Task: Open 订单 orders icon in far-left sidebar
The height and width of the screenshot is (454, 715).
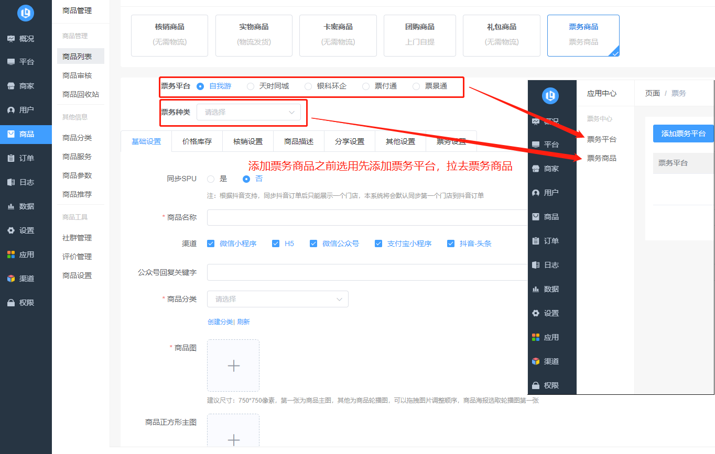Action: click(11, 158)
